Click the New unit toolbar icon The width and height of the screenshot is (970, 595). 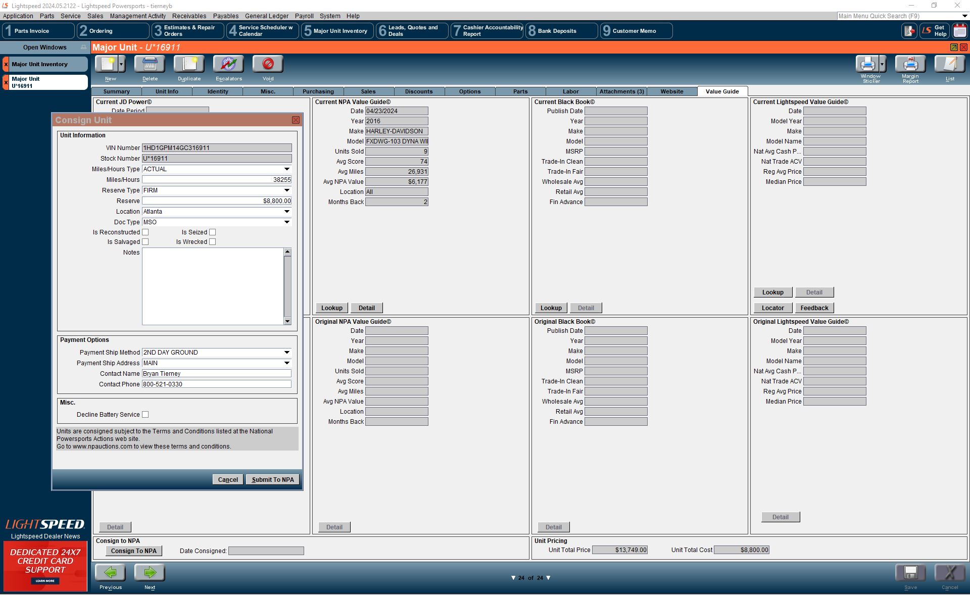(x=107, y=64)
